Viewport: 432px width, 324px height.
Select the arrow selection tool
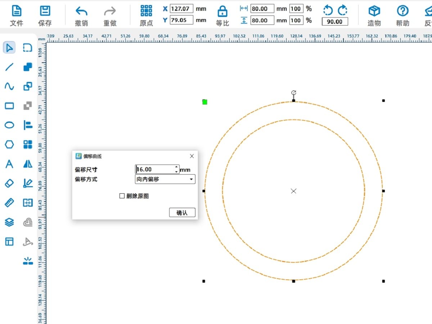coord(9,48)
